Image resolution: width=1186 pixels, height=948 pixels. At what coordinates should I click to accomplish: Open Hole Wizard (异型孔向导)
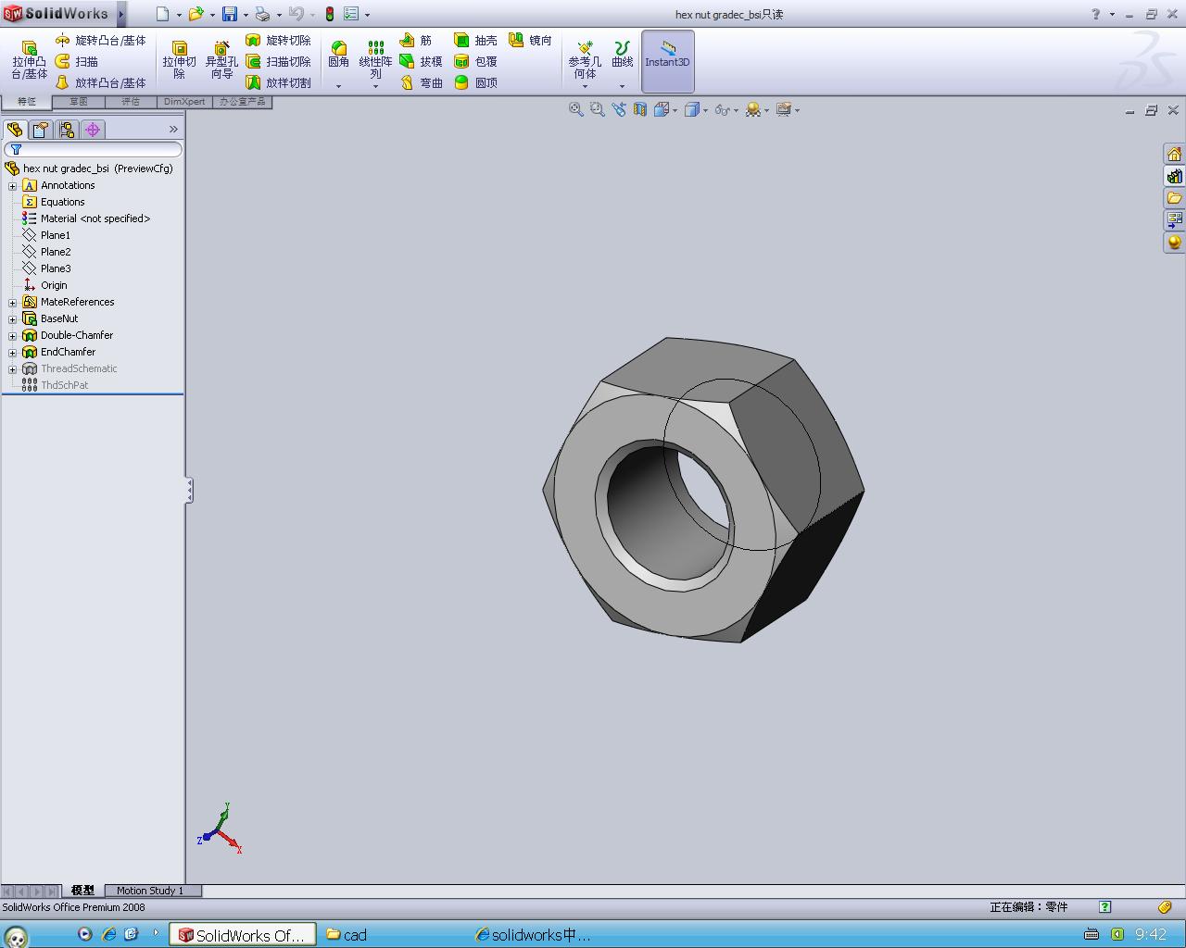click(x=221, y=60)
